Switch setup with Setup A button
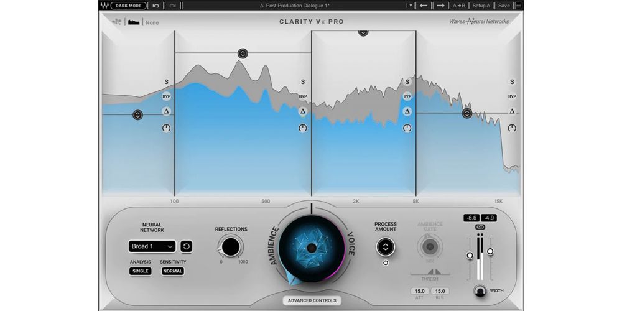The image size is (622, 311). pyautogui.click(x=481, y=6)
